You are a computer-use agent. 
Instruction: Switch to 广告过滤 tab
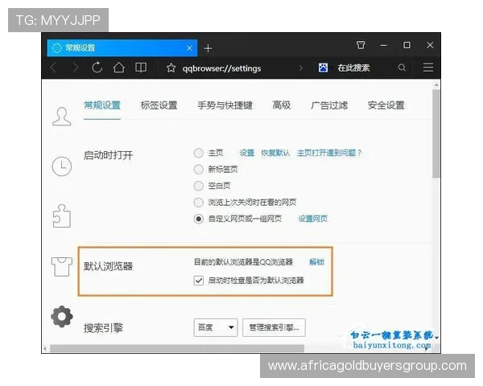329,105
